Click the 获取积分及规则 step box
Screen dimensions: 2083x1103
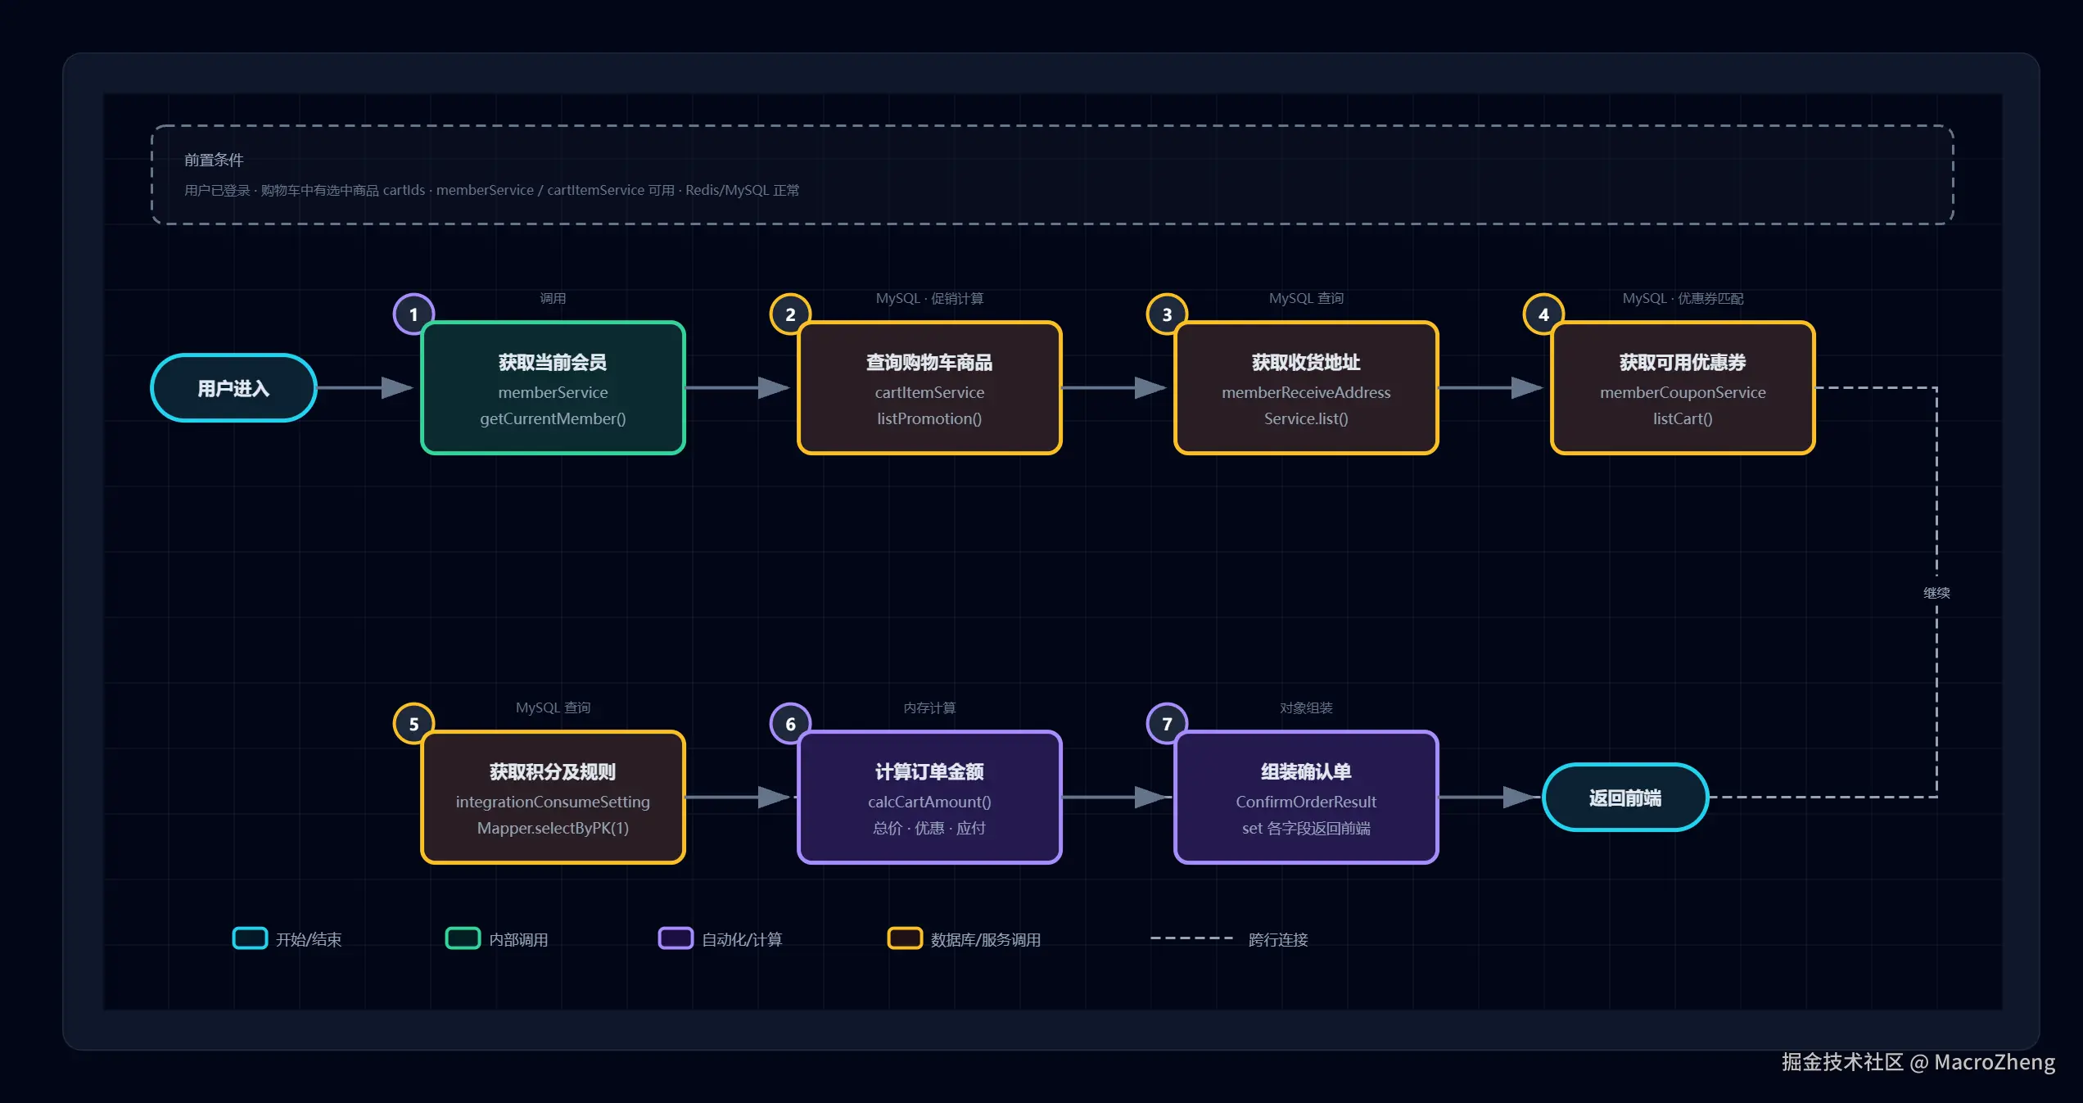click(553, 797)
